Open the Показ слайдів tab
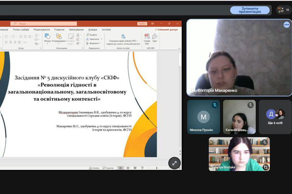Viewport: 292px width, 194px height. pos(21,29)
